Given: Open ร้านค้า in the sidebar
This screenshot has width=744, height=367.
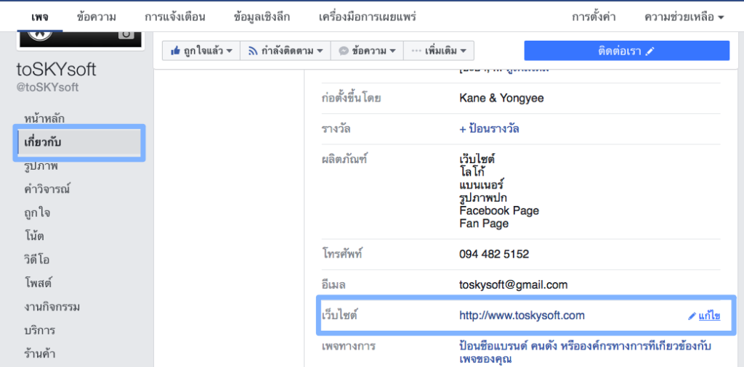Looking at the screenshot, I should (39, 353).
